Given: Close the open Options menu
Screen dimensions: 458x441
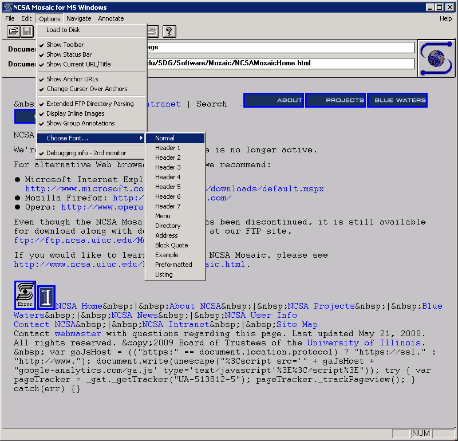Looking at the screenshot, I should [x=50, y=18].
